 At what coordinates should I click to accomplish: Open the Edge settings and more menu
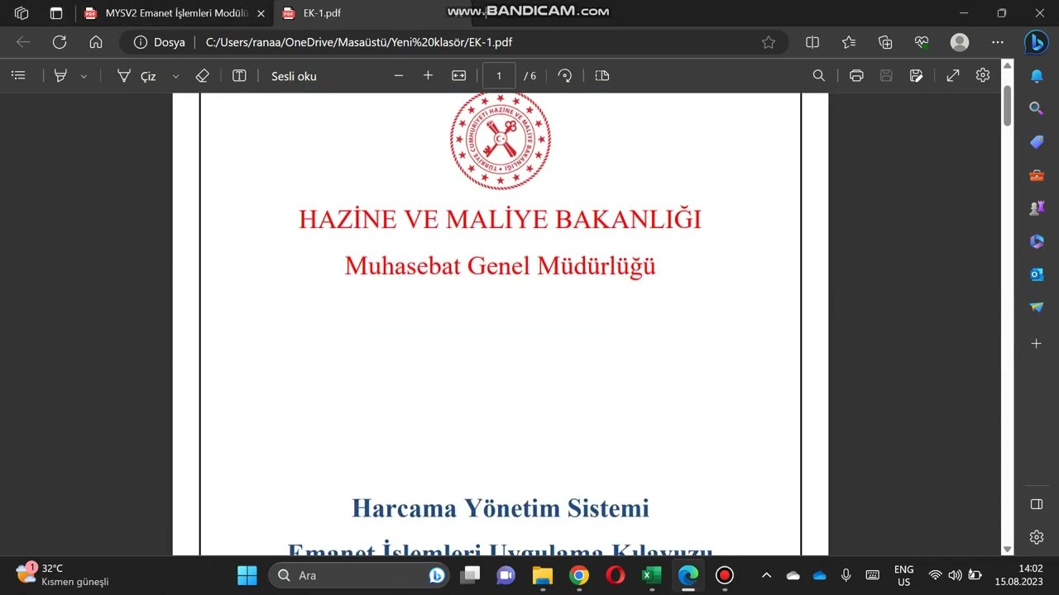(x=998, y=42)
